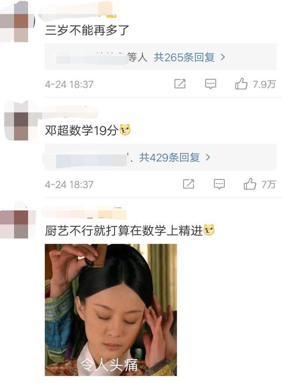Image resolution: width=282 pixels, height=383 pixels.
Task: Tap the doge emoji after 邓超数学19分
Action: pyautogui.click(x=125, y=130)
